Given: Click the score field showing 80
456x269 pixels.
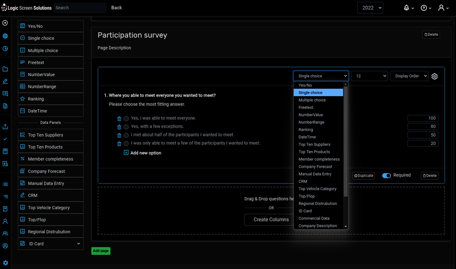Looking at the screenshot, I should point(423,126).
